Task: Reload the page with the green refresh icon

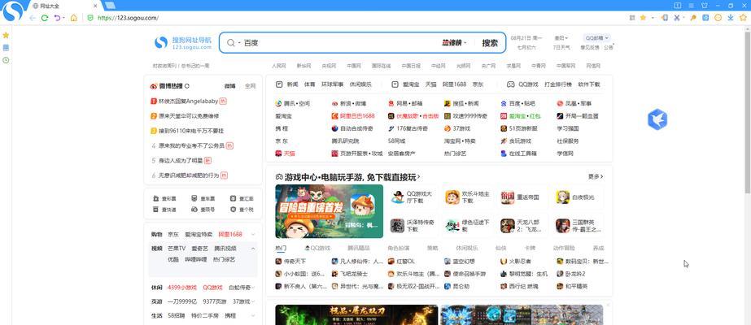Action: [45, 18]
